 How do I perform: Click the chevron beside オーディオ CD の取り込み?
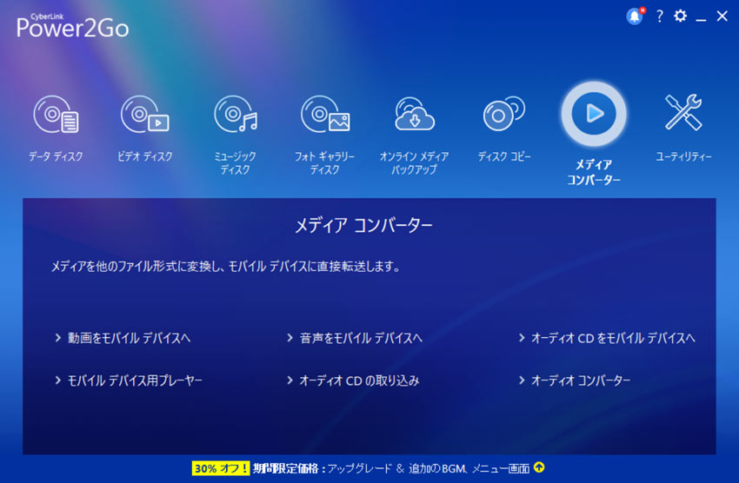[x=290, y=380]
